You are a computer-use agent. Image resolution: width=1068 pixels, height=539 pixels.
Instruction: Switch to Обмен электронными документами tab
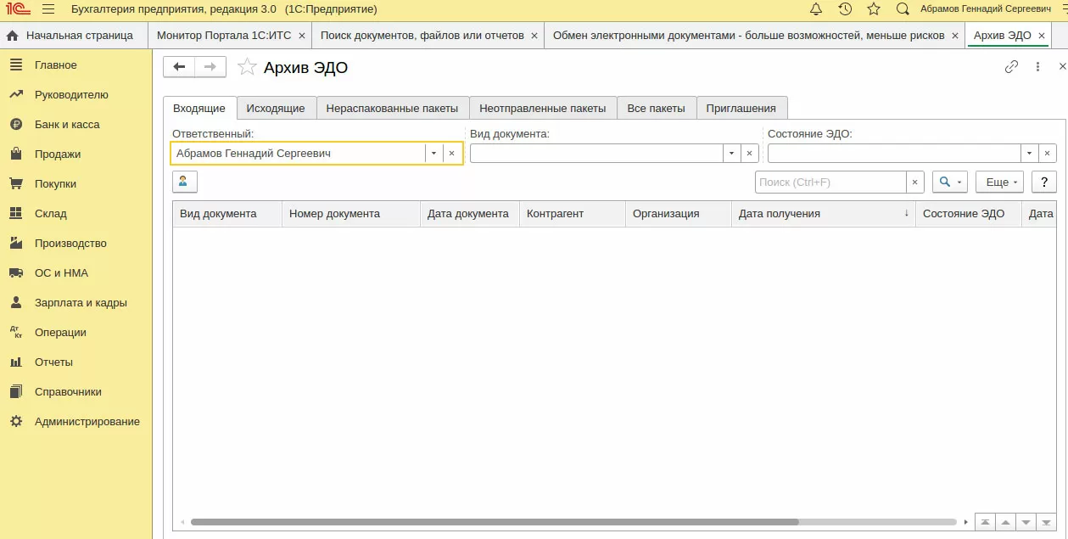pos(749,36)
